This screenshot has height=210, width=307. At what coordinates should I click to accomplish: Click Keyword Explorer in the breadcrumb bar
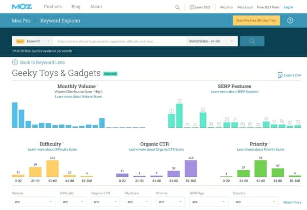point(60,20)
